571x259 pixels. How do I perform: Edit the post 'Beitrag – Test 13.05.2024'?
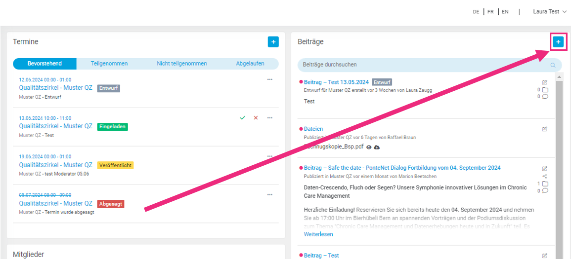(x=545, y=82)
